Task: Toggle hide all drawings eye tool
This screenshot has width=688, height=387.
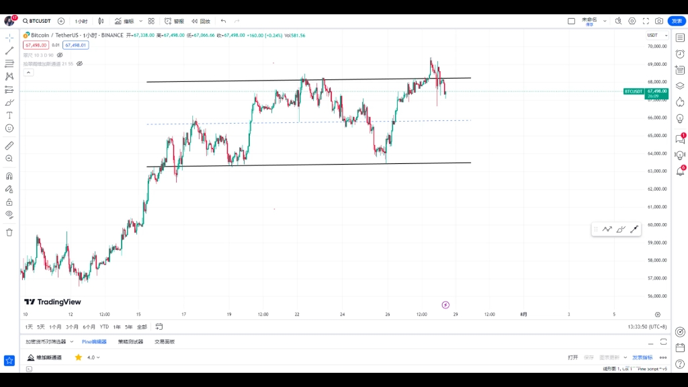Action: click(9, 215)
